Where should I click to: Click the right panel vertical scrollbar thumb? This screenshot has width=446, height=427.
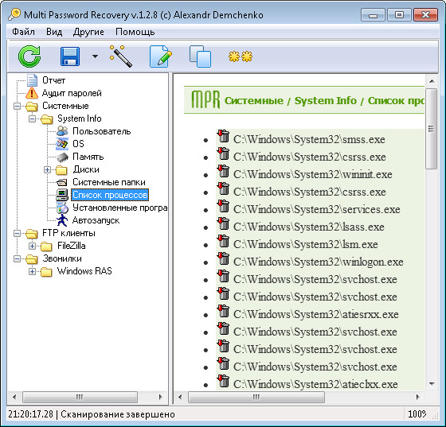(x=431, y=129)
